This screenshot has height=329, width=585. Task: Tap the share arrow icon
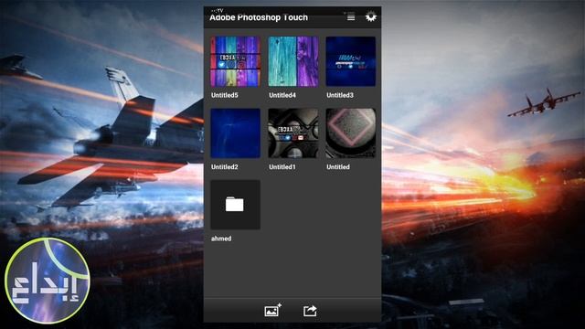pos(310,311)
